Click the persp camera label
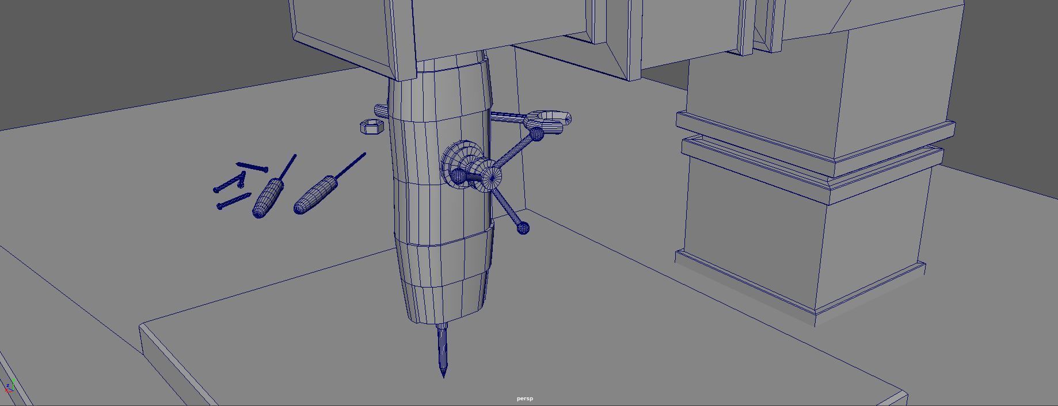The height and width of the screenshot is (406, 1058). pyautogui.click(x=525, y=399)
